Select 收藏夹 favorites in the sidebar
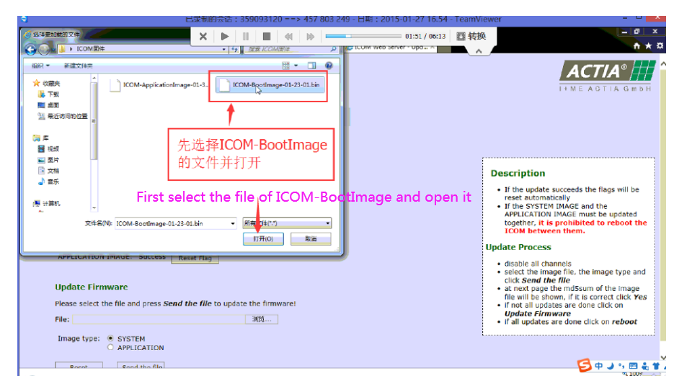Screen dimensions: 674x376 47,84
